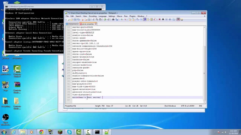The image size is (241, 135).
Task: Open the Plugins menu
Action: coord(132,16)
